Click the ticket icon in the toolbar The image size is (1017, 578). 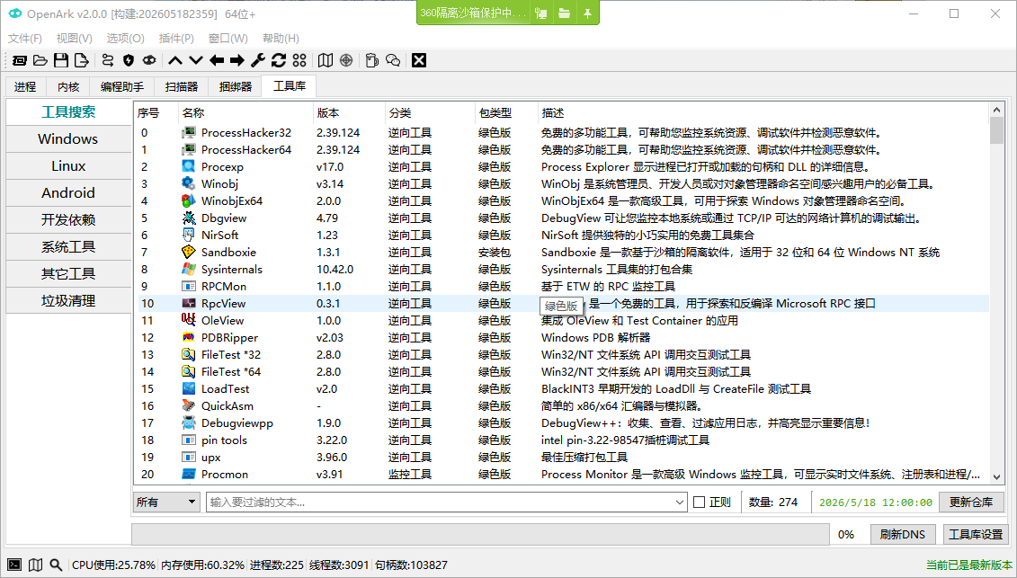pyautogui.click(x=20, y=60)
